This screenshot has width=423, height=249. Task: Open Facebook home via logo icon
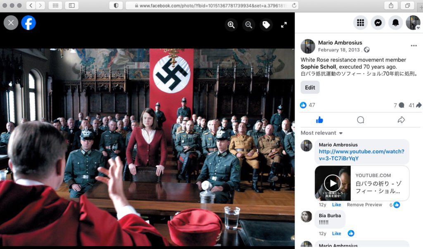29,23
